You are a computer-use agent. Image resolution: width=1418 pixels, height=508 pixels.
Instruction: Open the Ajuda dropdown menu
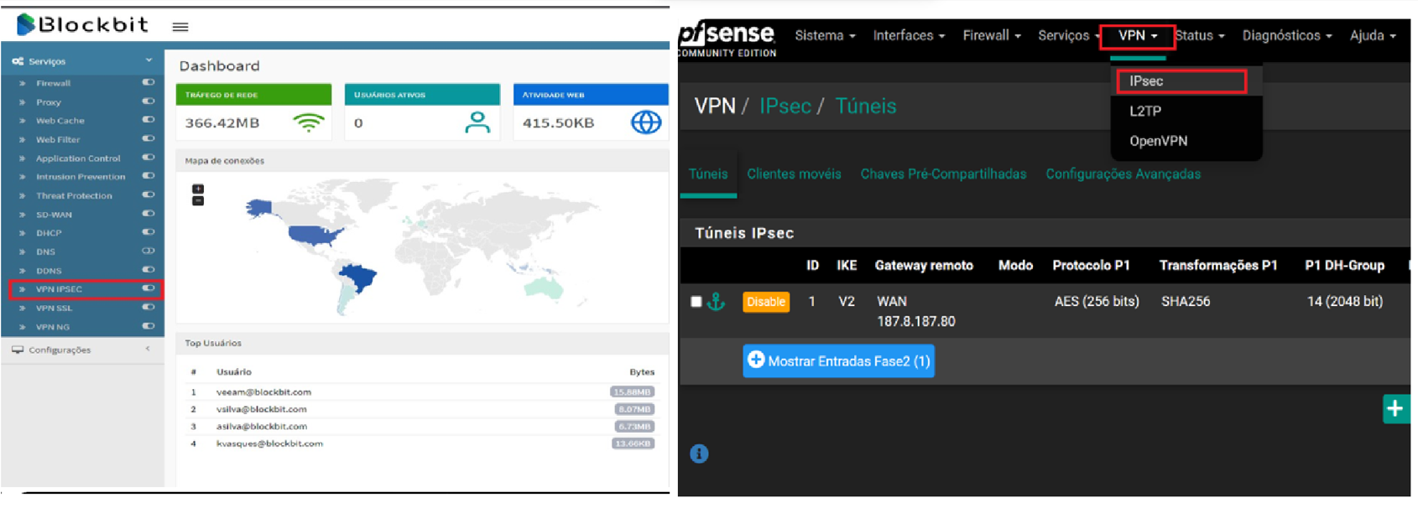[x=1373, y=35]
